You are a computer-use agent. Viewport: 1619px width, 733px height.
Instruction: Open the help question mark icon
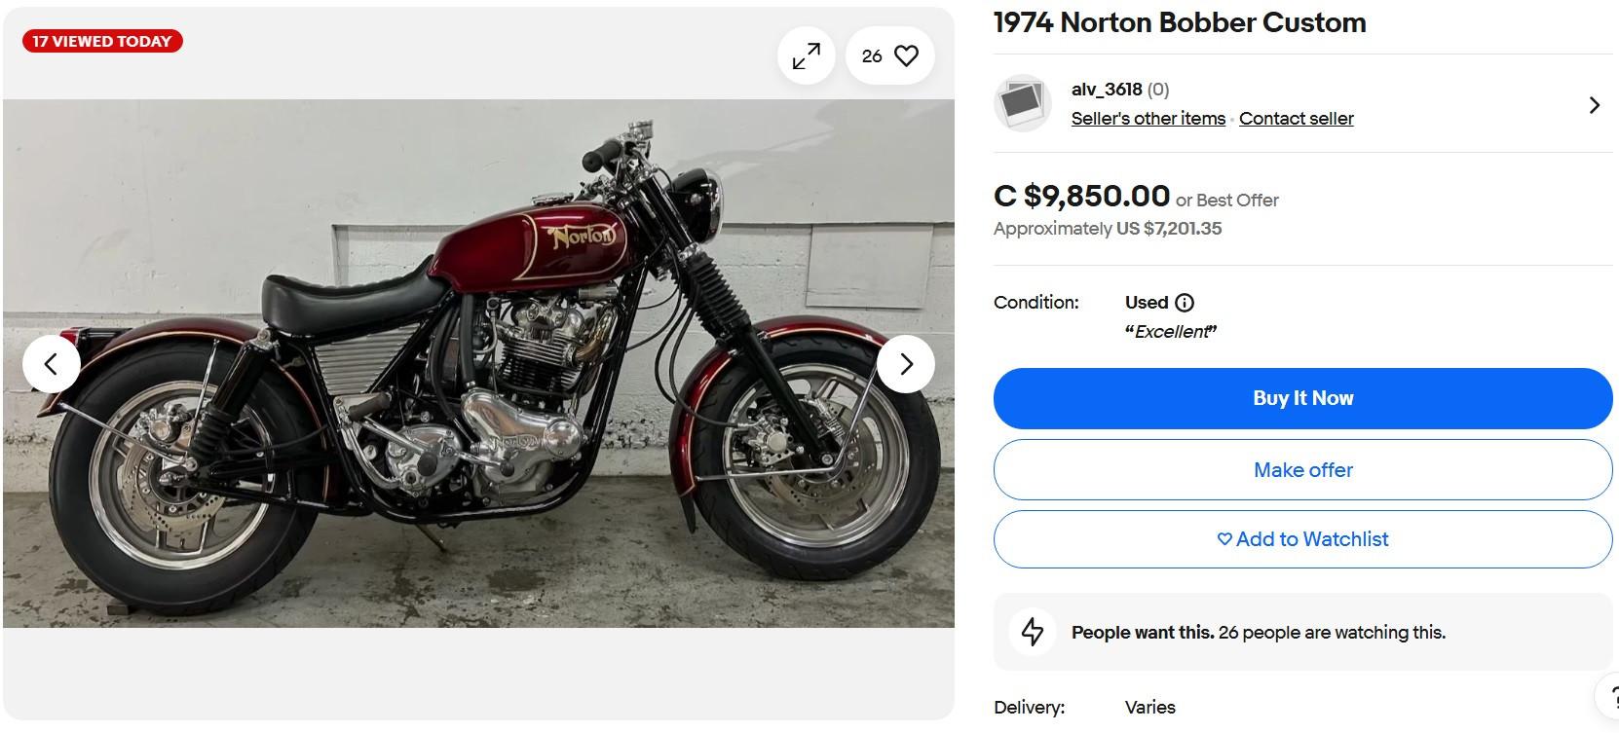tap(1611, 696)
